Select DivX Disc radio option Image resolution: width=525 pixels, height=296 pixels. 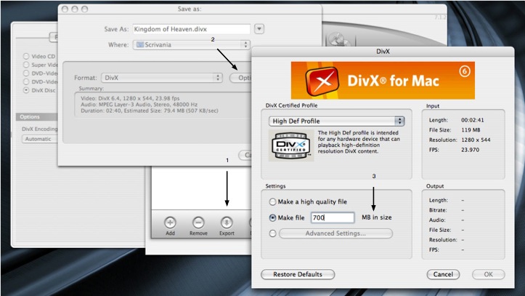tap(26, 90)
